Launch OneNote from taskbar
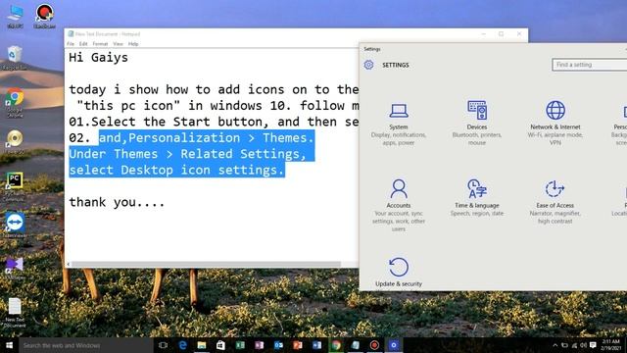The image size is (627, 353). 259,345
